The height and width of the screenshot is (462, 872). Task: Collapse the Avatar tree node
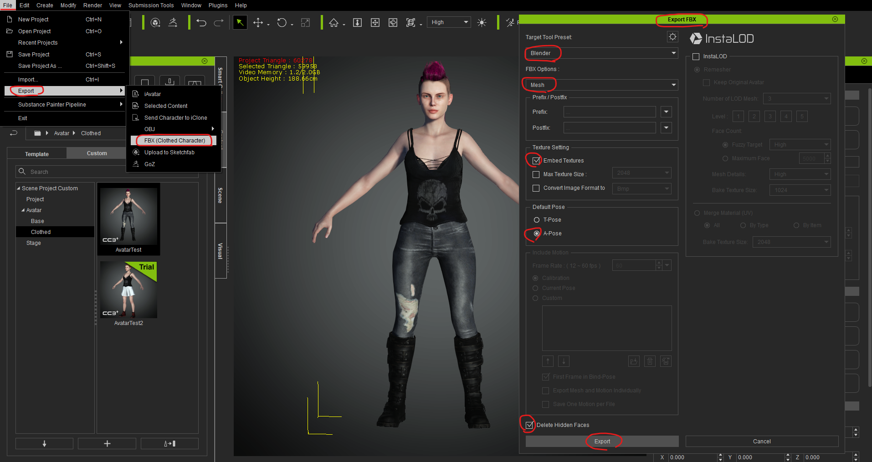point(23,210)
